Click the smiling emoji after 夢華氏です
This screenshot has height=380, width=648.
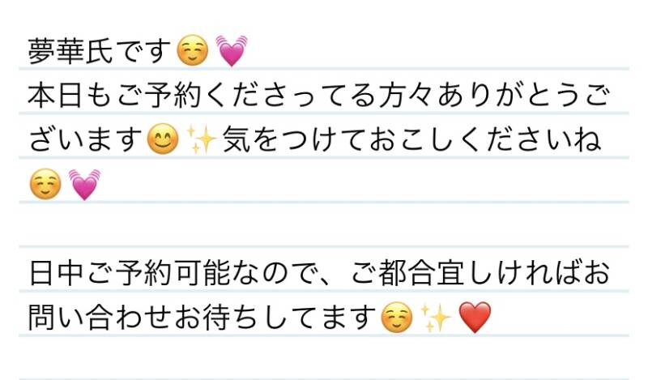[193, 52]
